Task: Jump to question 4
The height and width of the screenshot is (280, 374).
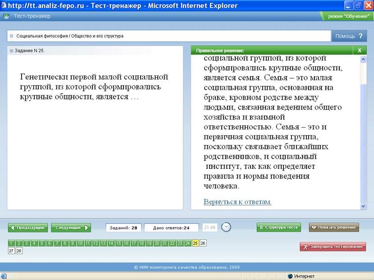Action: coord(34,243)
